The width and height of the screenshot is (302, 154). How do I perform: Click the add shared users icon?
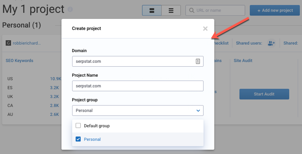(x=271, y=43)
